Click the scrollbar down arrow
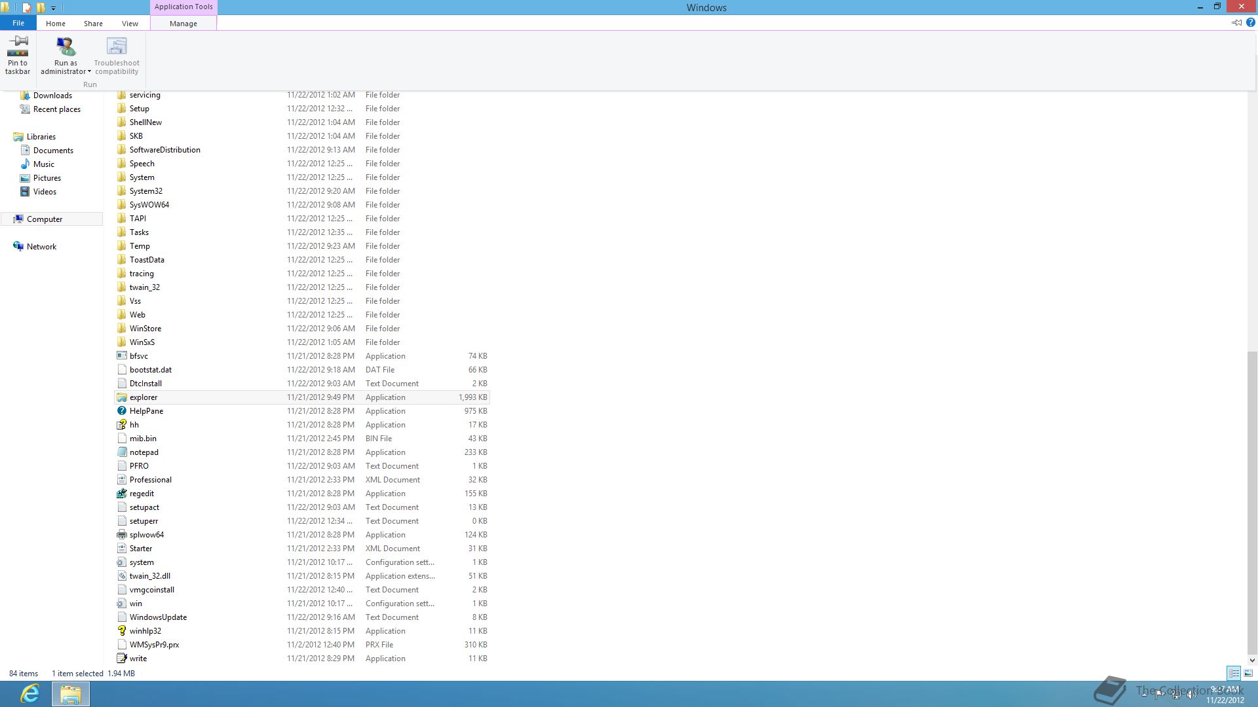The height and width of the screenshot is (707, 1258). point(1252,661)
